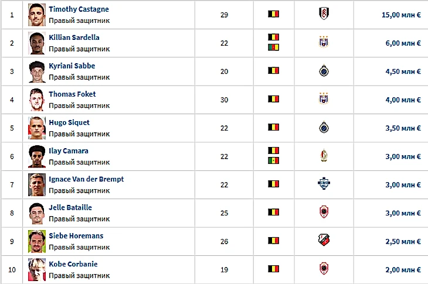The width and height of the screenshot is (428, 284).
Task: Click Cameroon flag under Killian Sardella's Belgian flag
Action: (x=273, y=47)
